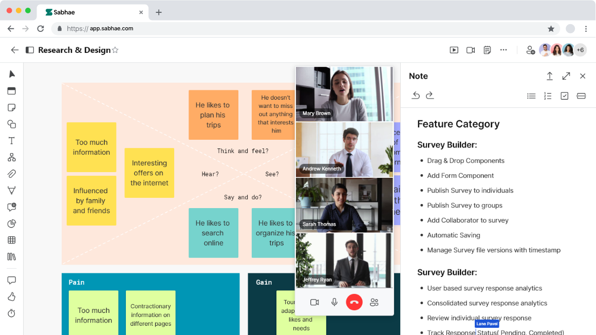The width and height of the screenshot is (596, 335).
Task: Click 'Automatic Saving' bullet
Action: click(454, 235)
